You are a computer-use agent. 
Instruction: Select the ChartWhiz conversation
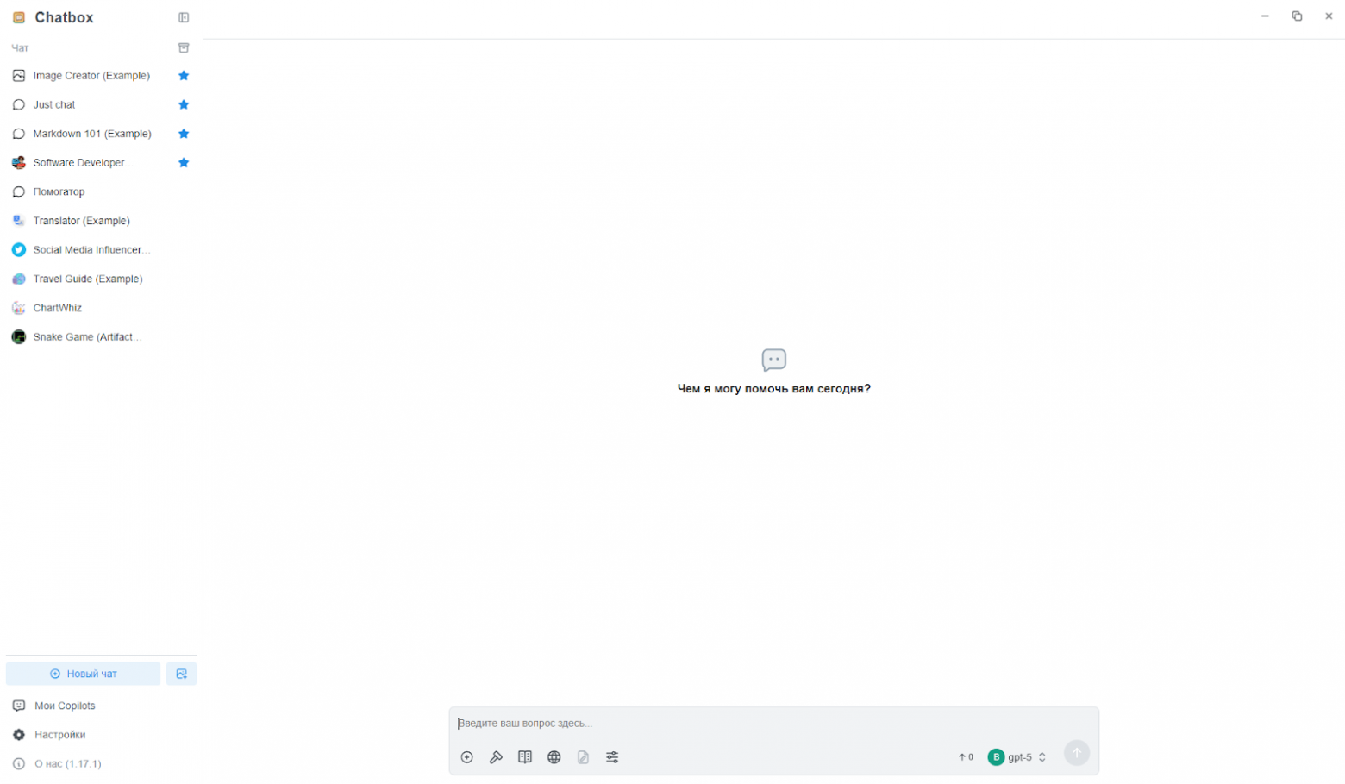(x=57, y=308)
